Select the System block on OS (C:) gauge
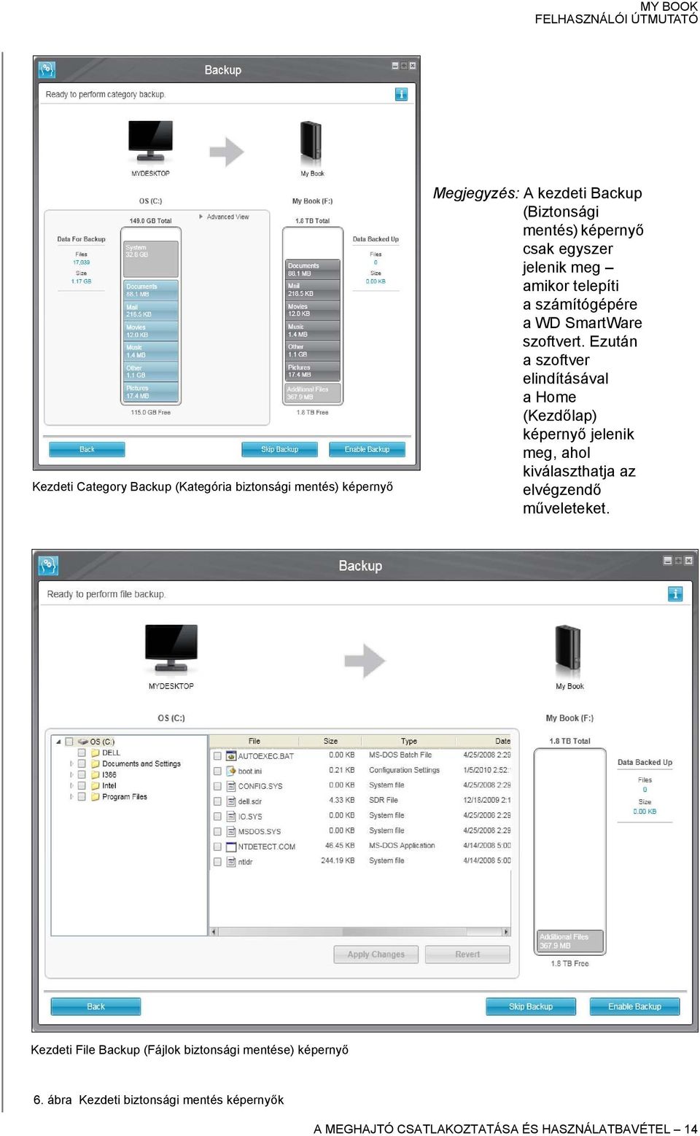The height and width of the screenshot is (1136, 700). (x=151, y=259)
